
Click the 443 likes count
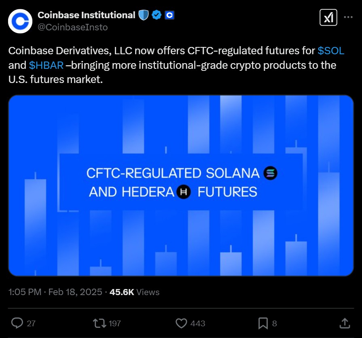pyautogui.click(x=197, y=323)
